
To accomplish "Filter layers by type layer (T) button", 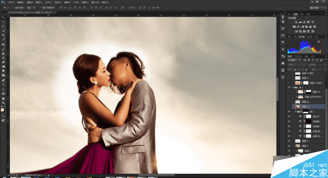I will pos(313,60).
